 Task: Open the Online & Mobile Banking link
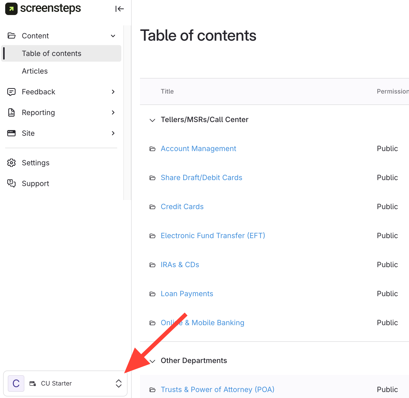[x=202, y=323]
